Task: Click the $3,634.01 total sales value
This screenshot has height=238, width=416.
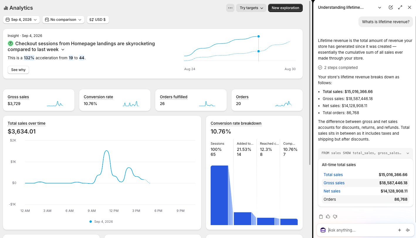Action: (x=22, y=131)
